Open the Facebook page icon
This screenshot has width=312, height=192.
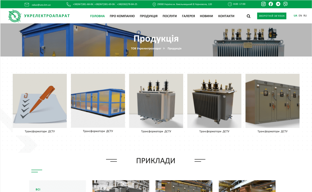tap(271, 4)
